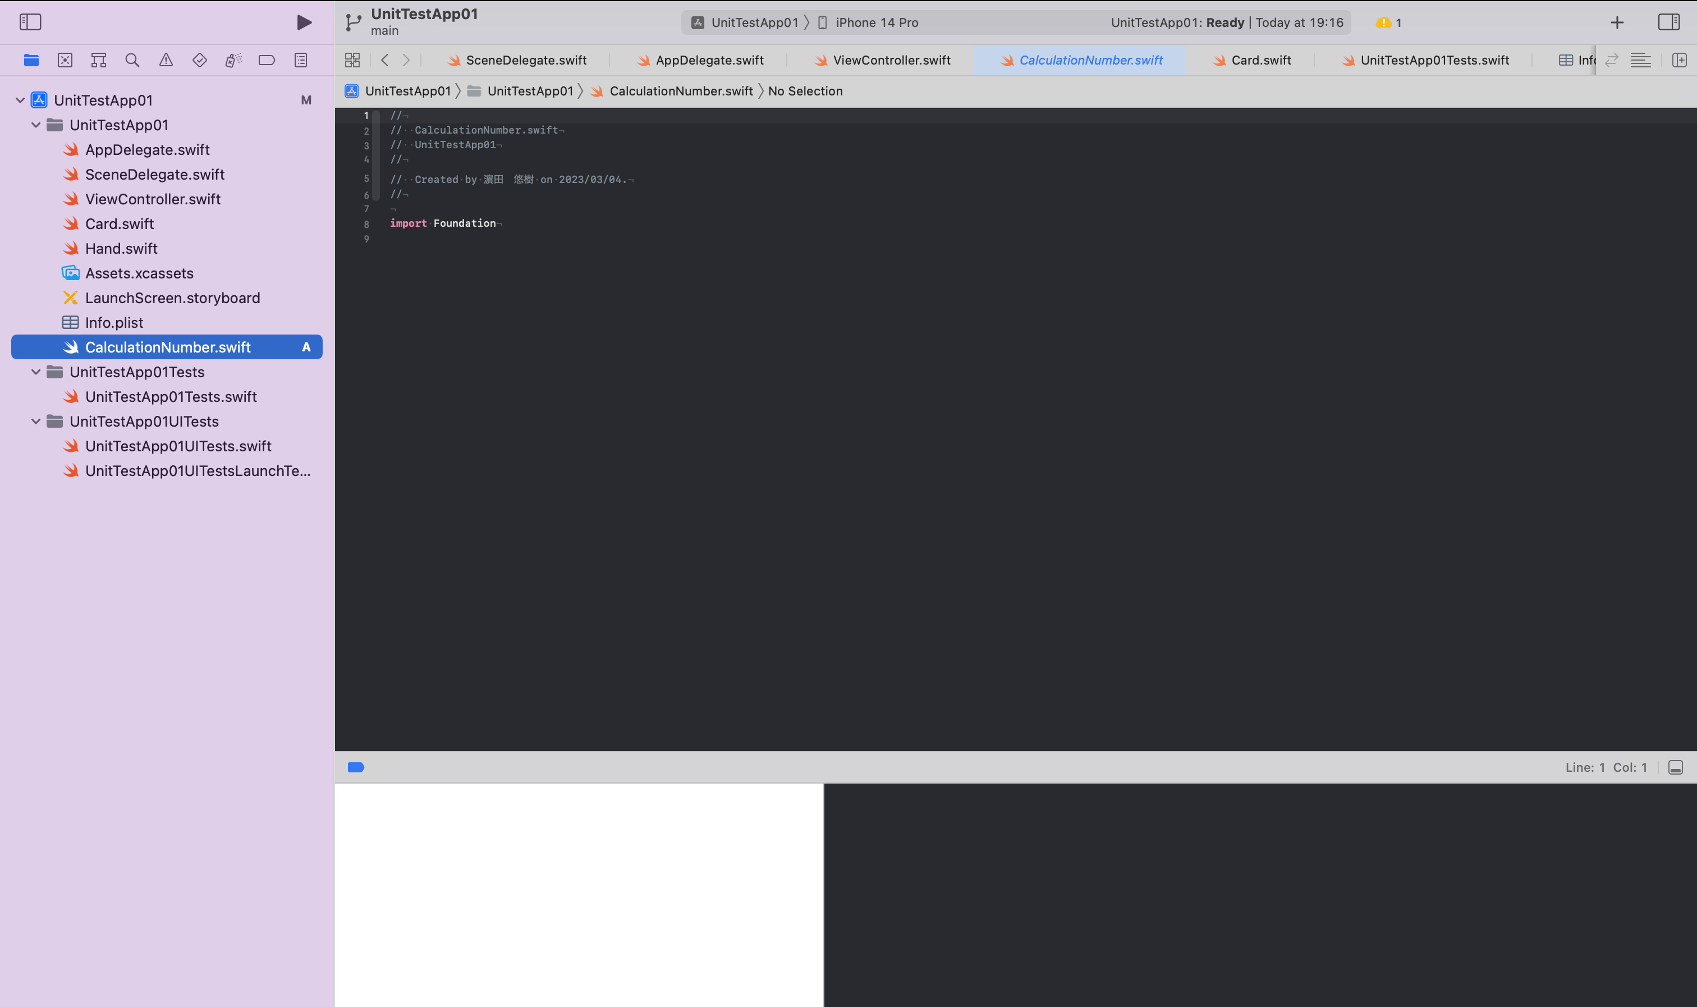Open the Library with plus button
Viewport: 1697px width, 1007px height.
pyautogui.click(x=1617, y=22)
